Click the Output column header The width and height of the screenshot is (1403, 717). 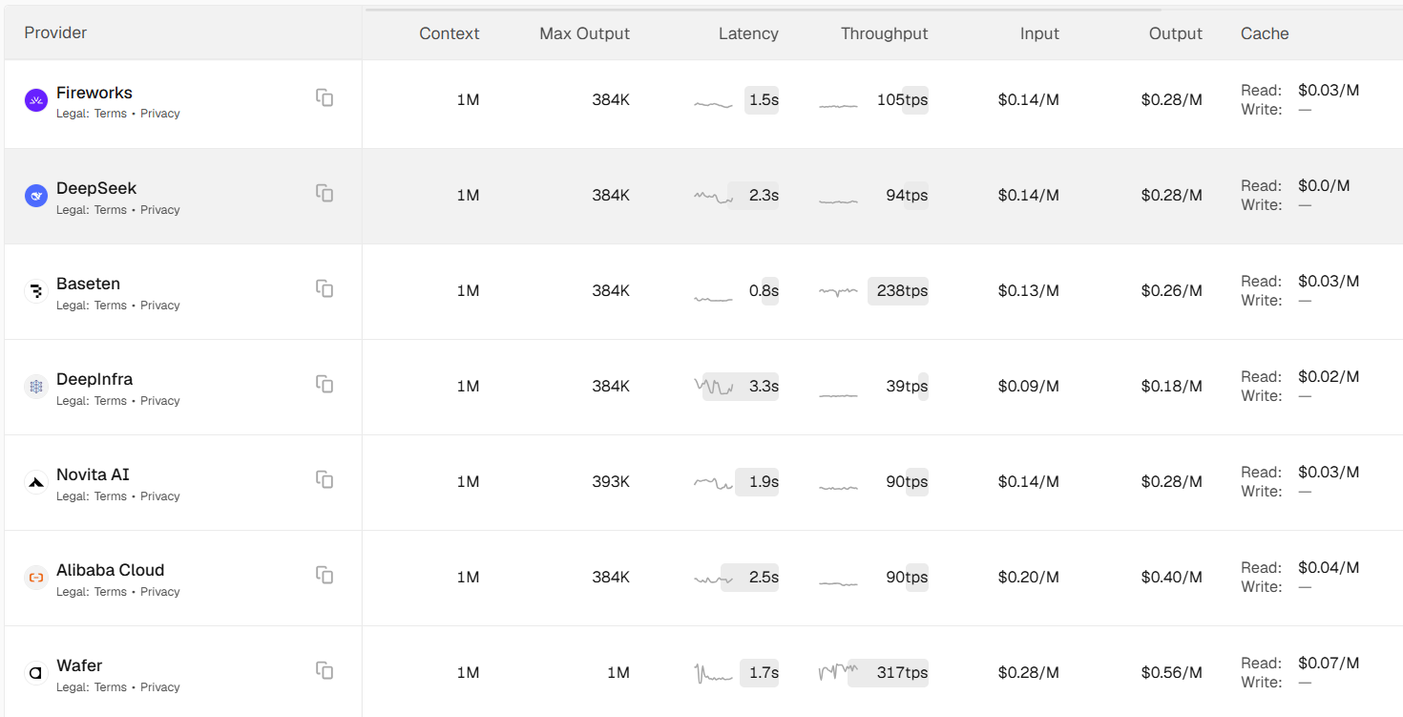pyautogui.click(x=1176, y=33)
